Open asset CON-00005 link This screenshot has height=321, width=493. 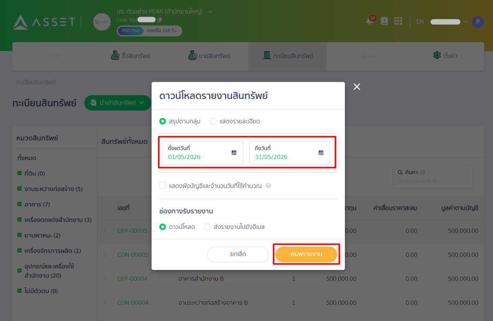pos(133,255)
